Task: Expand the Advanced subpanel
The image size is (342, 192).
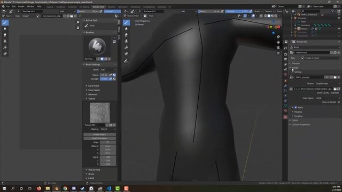Action: (x=92, y=94)
